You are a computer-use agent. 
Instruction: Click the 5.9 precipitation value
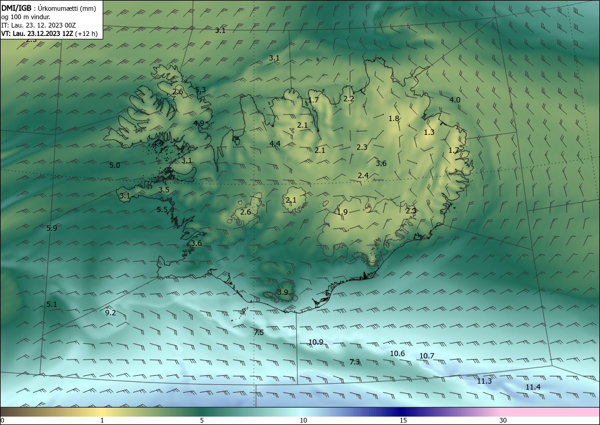point(52,228)
